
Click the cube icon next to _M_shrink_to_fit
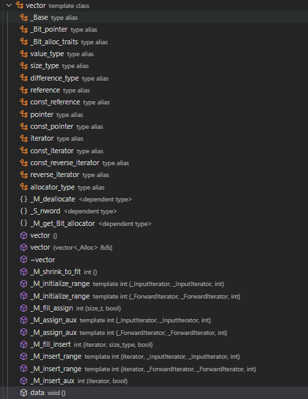click(24, 272)
